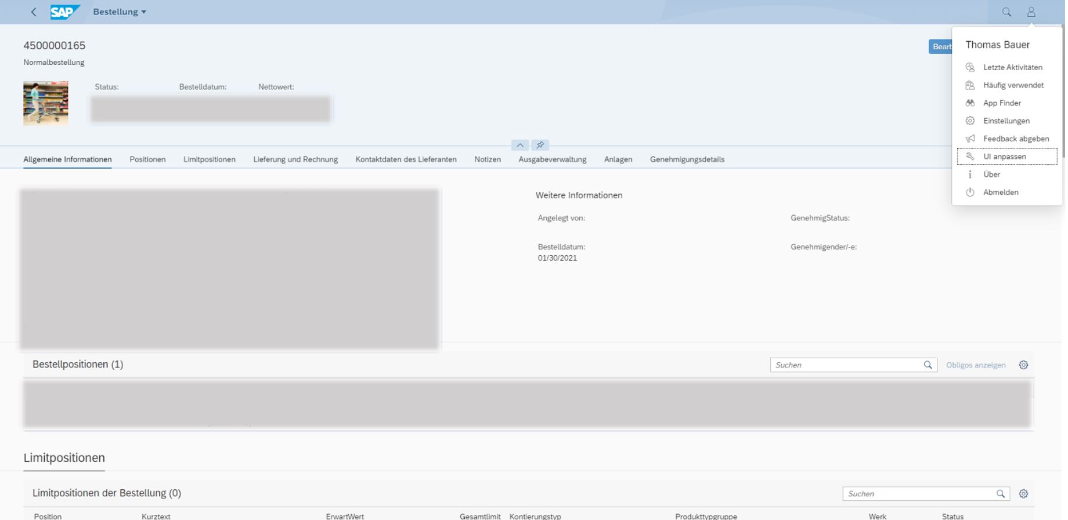The image size is (1068, 520).
Task: Click the Werk column header
Action: [x=877, y=516]
